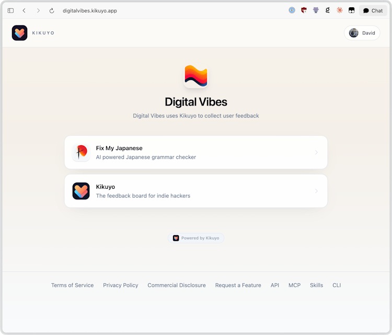Screen dimensions: 392x335
Task: Expand the Fix My Japanese row chevron
Action: [316, 153]
